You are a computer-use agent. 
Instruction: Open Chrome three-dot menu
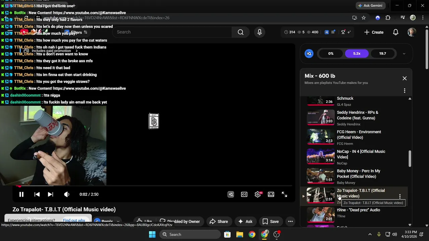pos(423,18)
